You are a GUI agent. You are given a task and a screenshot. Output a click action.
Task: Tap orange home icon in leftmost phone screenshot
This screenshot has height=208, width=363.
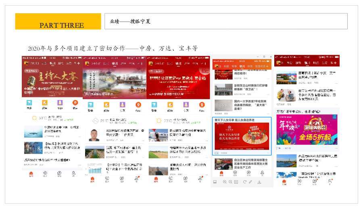point(31,174)
